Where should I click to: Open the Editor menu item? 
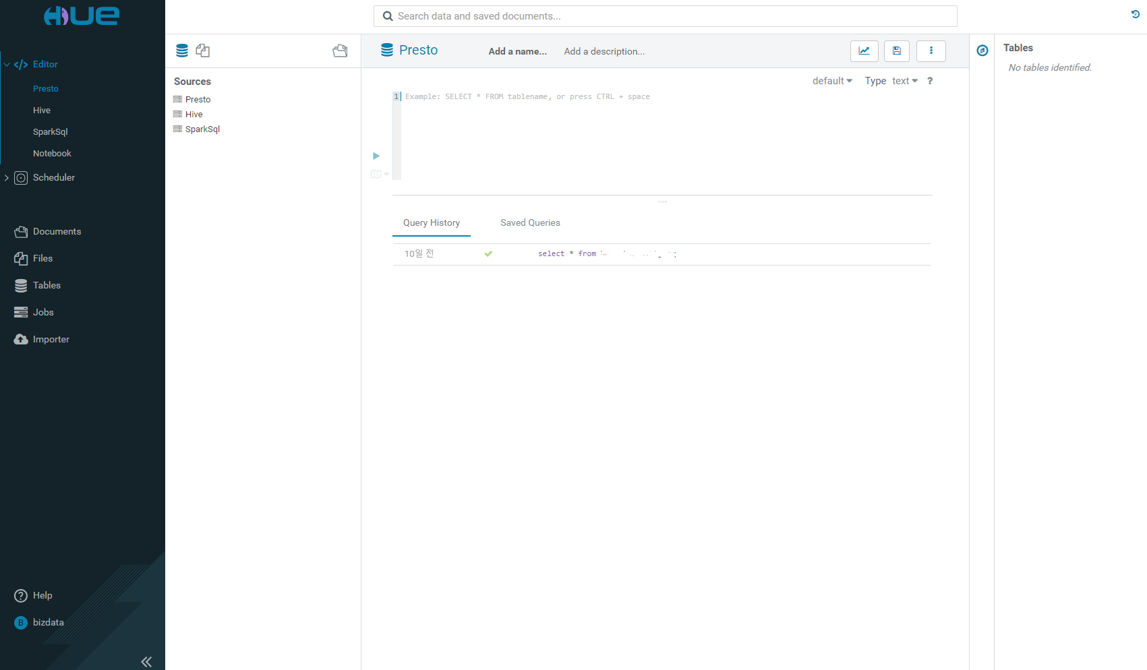point(45,64)
